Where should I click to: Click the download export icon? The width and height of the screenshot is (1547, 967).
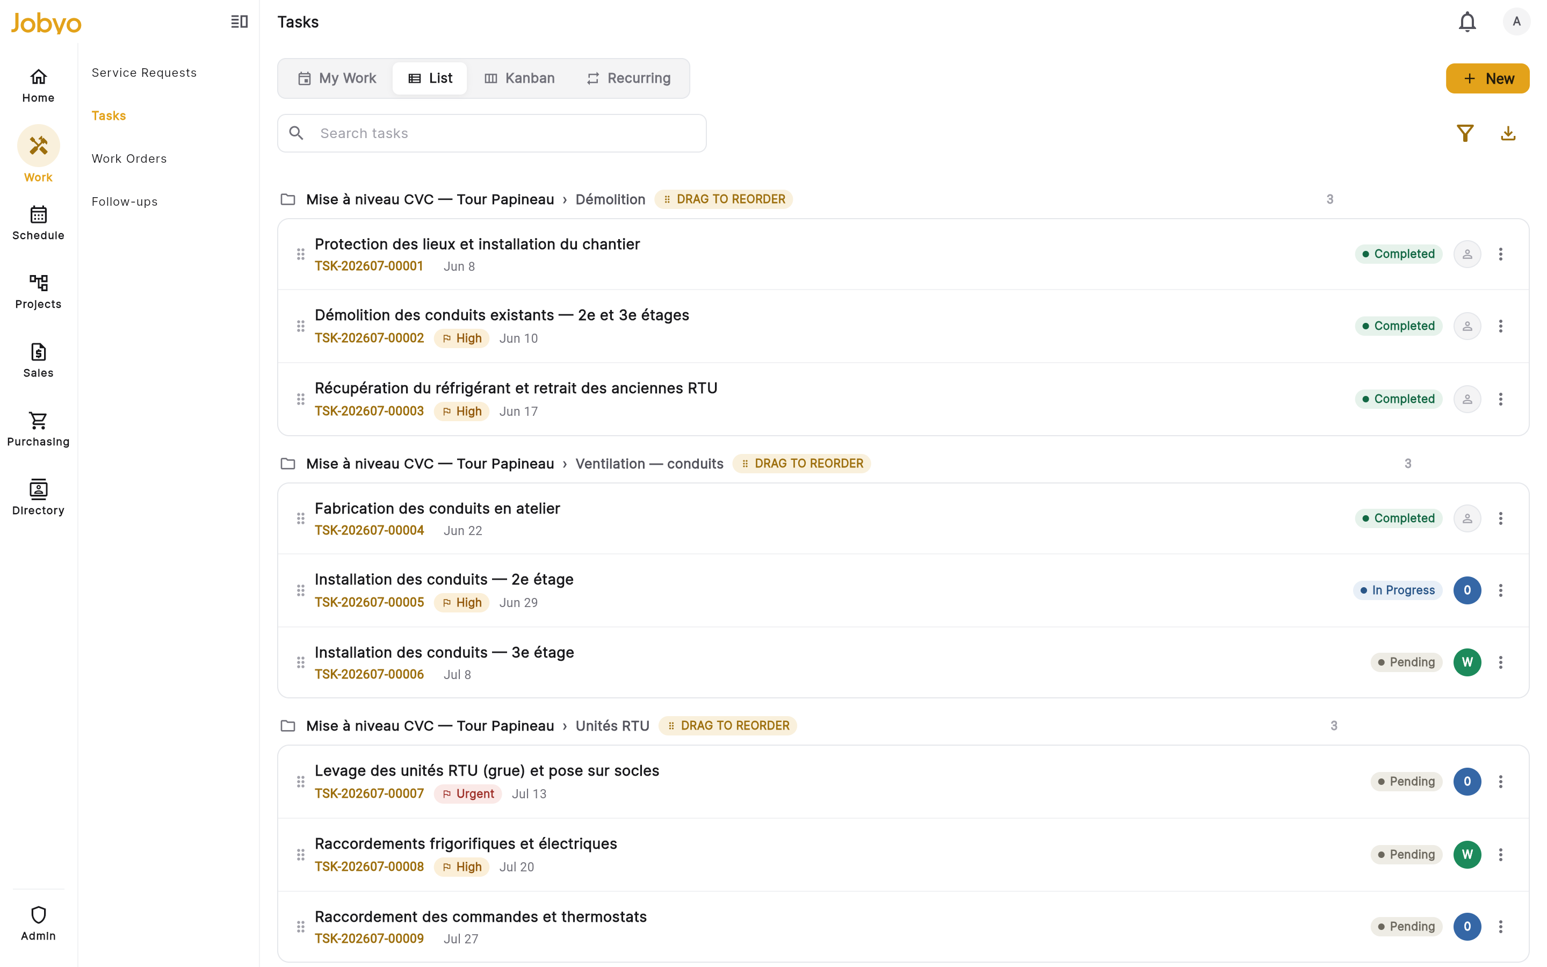pyautogui.click(x=1508, y=133)
